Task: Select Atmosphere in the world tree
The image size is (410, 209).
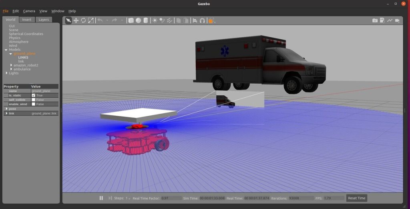Action: coord(18,42)
